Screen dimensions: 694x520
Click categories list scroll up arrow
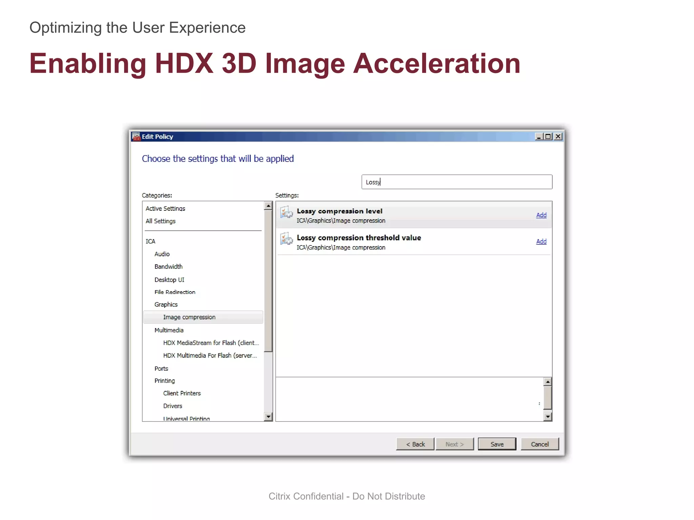[268, 206]
